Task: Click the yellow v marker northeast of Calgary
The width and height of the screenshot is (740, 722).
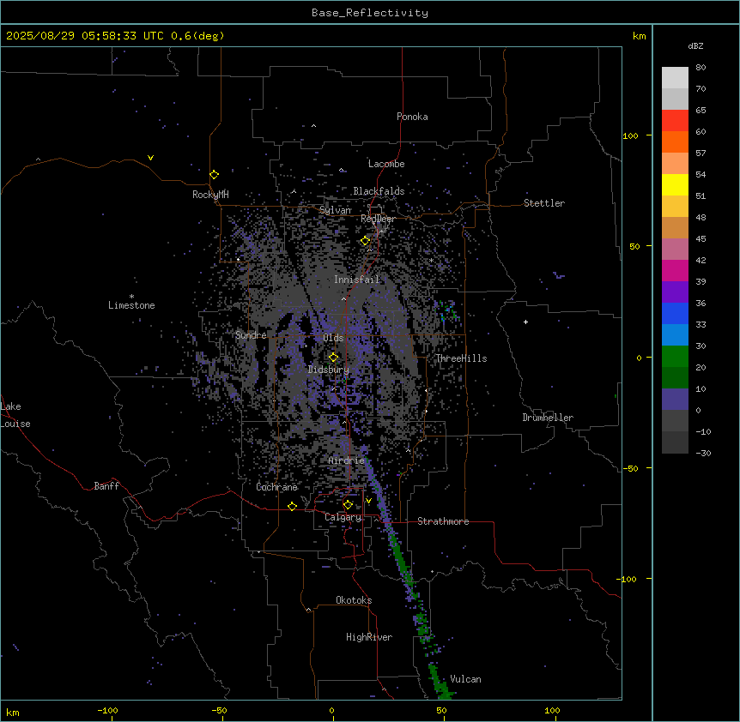Action: [368, 501]
